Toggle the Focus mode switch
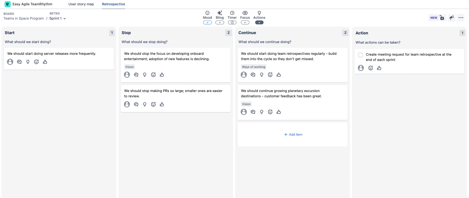The width and height of the screenshot is (469, 198). 245,23
